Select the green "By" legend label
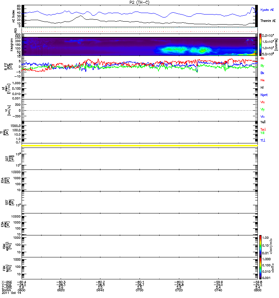 point(262,66)
